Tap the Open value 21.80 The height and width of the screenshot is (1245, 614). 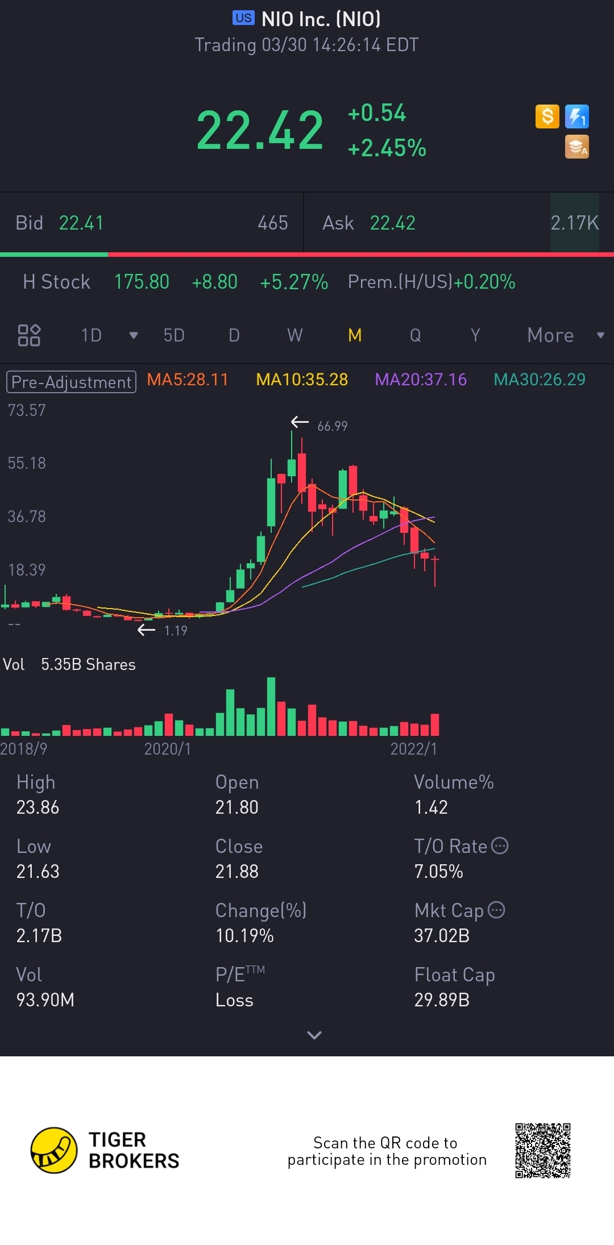[x=237, y=807]
